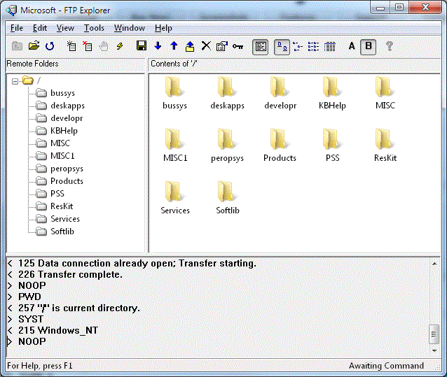Click the floppy disk Save icon
Screen dimensions: 447x377
tap(142, 46)
